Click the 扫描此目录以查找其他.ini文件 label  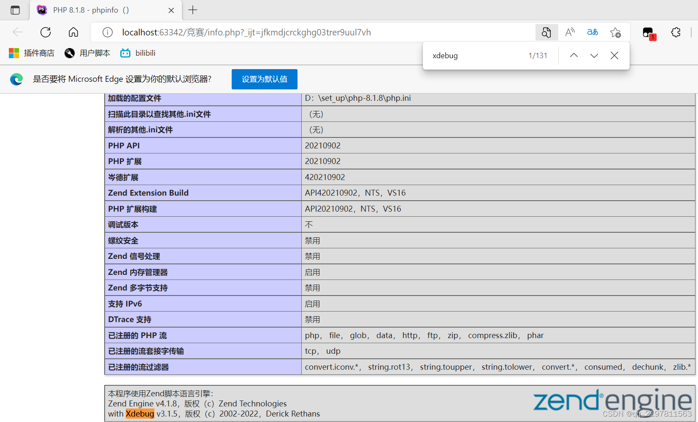pos(160,114)
